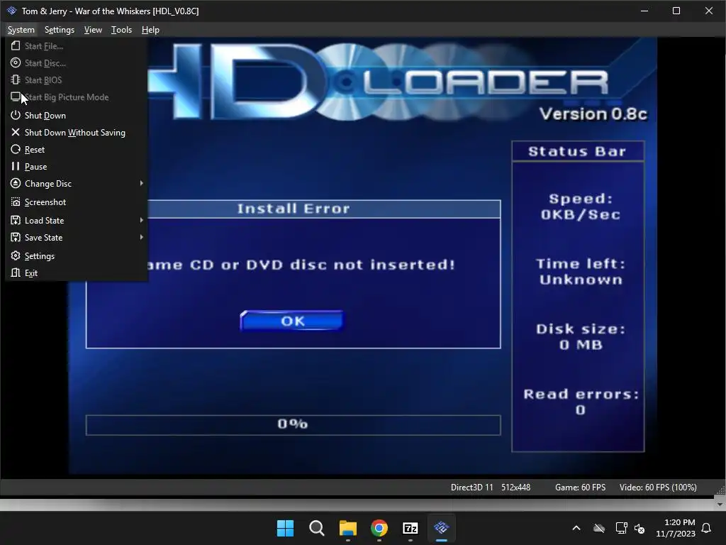Open File Explorer from taskbar
The width and height of the screenshot is (726, 545).
[x=347, y=528]
